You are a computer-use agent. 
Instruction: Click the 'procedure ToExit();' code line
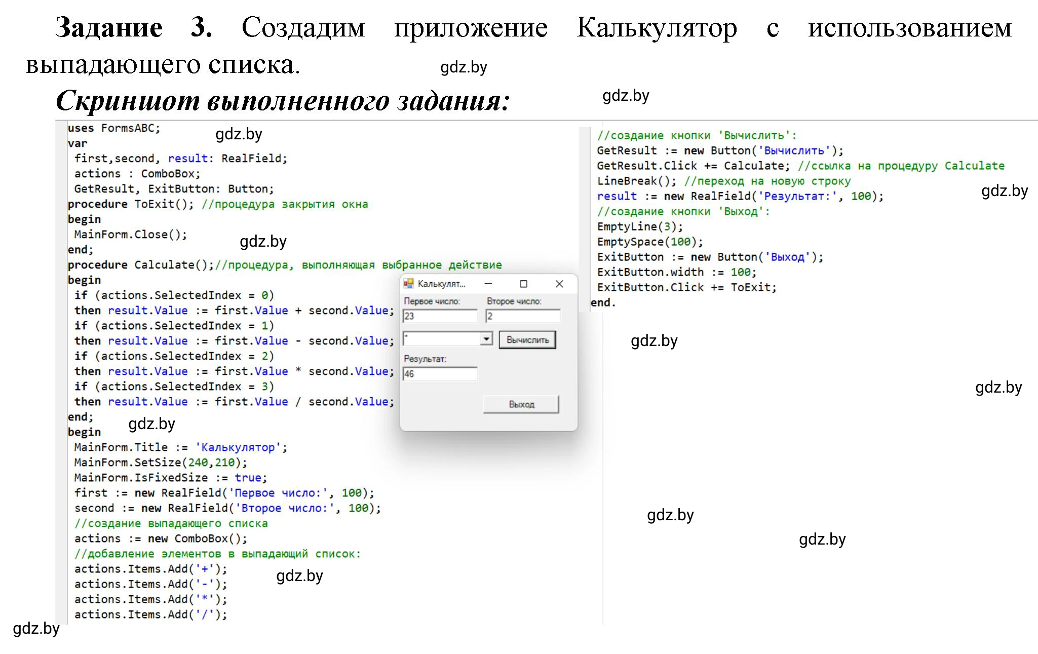point(131,204)
